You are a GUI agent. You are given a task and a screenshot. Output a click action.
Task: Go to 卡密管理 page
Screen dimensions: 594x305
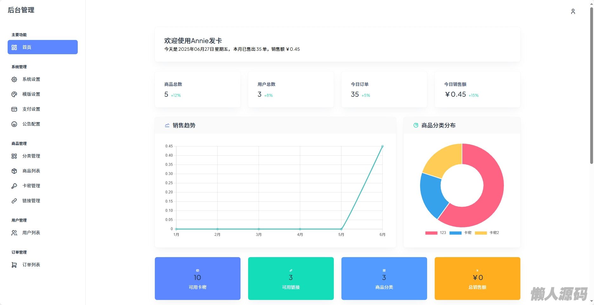43,186
